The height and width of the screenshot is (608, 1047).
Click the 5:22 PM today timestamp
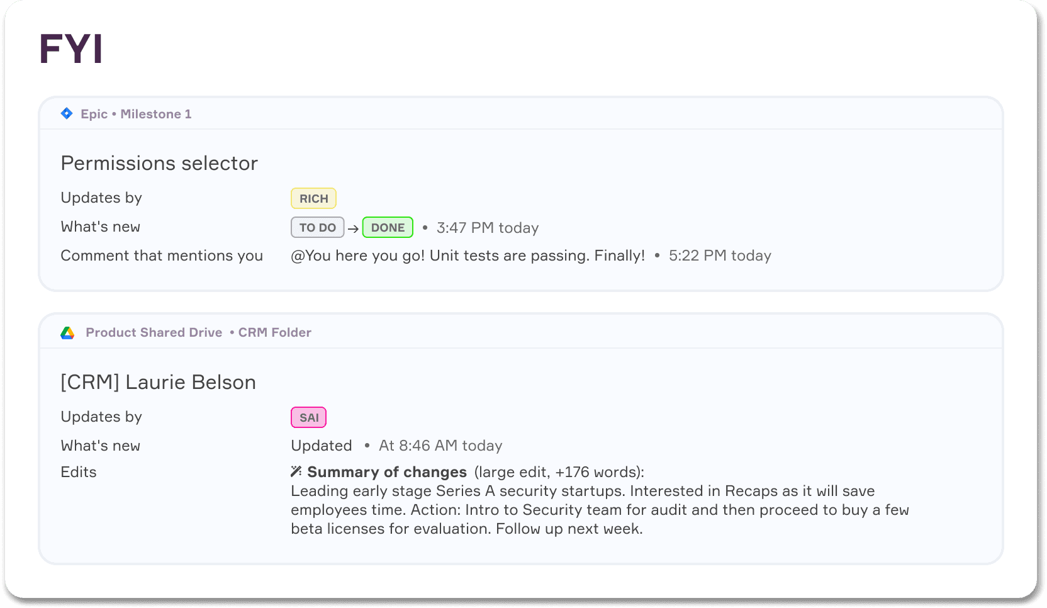coord(720,256)
